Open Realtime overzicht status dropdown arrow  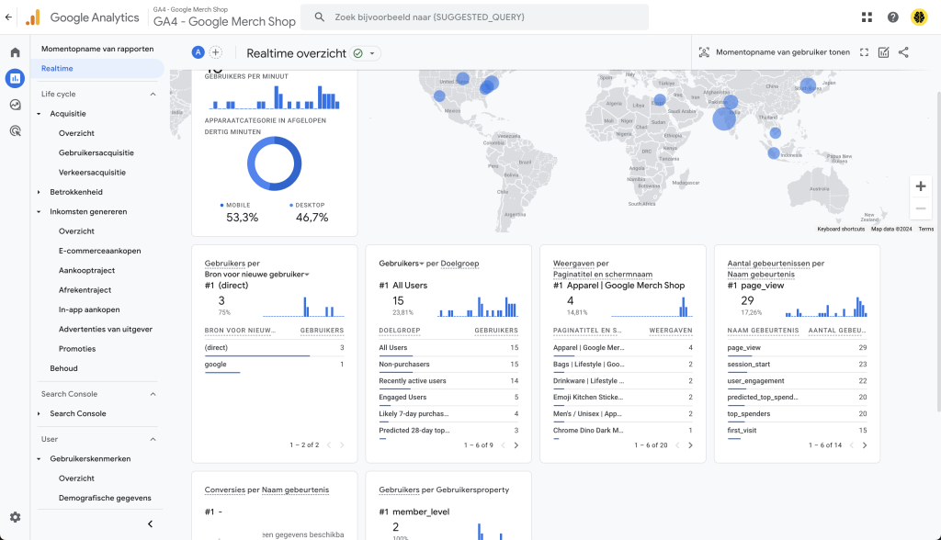372,53
